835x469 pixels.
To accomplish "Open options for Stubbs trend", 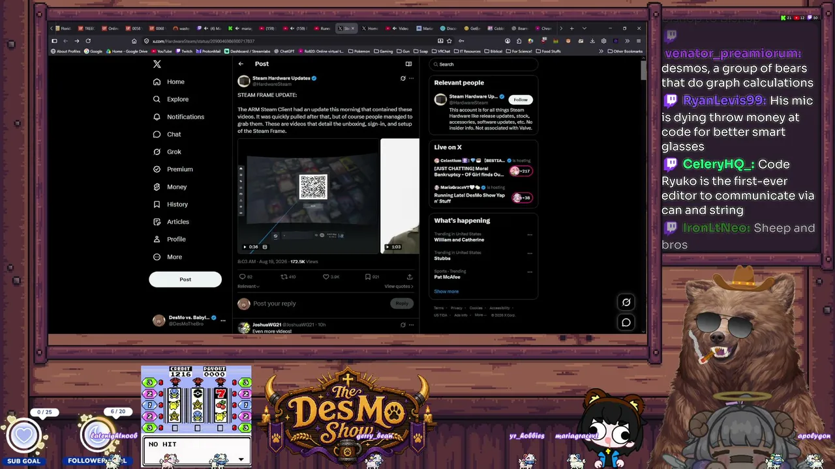I will click(x=530, y=253).
